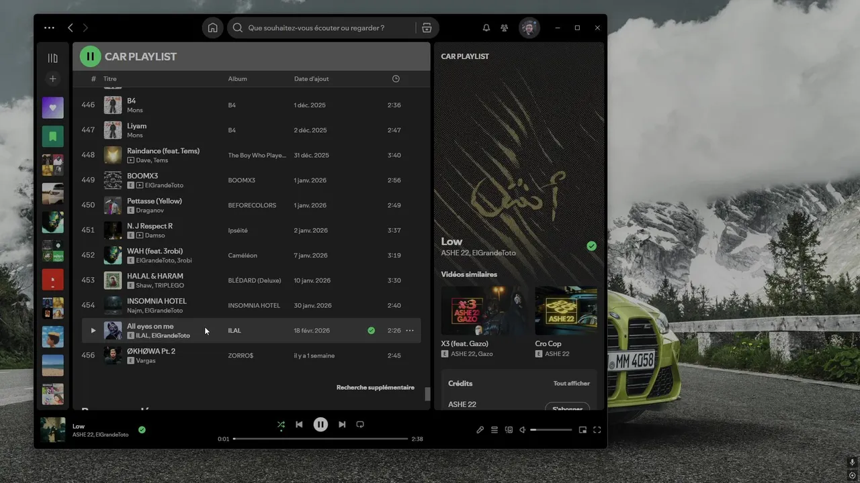Open INSOMNIA HOTEL album link
The height and width of the screenshot is (483, 860).
(x=254, y=306)
